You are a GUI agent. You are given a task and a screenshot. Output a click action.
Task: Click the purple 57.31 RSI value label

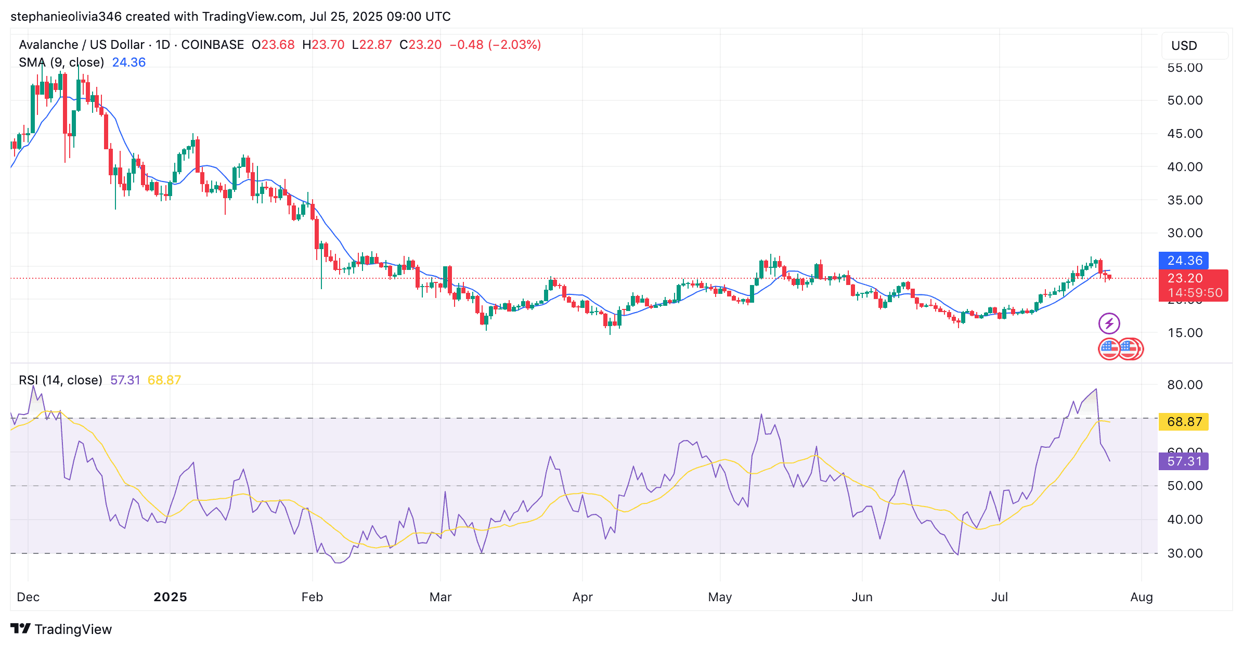point(1184,461)
